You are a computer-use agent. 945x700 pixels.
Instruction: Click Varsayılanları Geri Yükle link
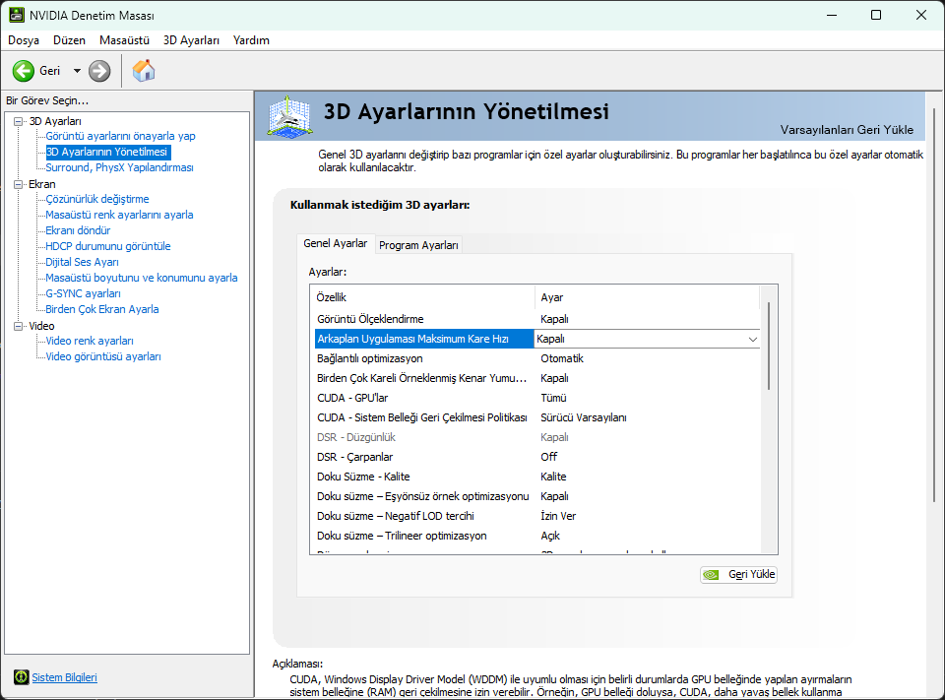pos(847,130)
